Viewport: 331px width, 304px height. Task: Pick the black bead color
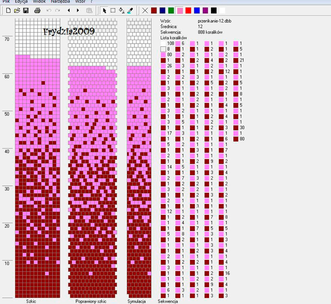(214, 10)
